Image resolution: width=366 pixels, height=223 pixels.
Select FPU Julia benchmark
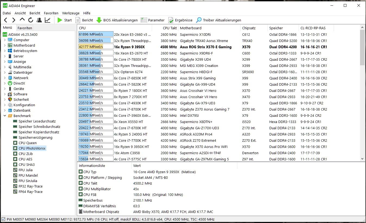(x=26, y=170)
